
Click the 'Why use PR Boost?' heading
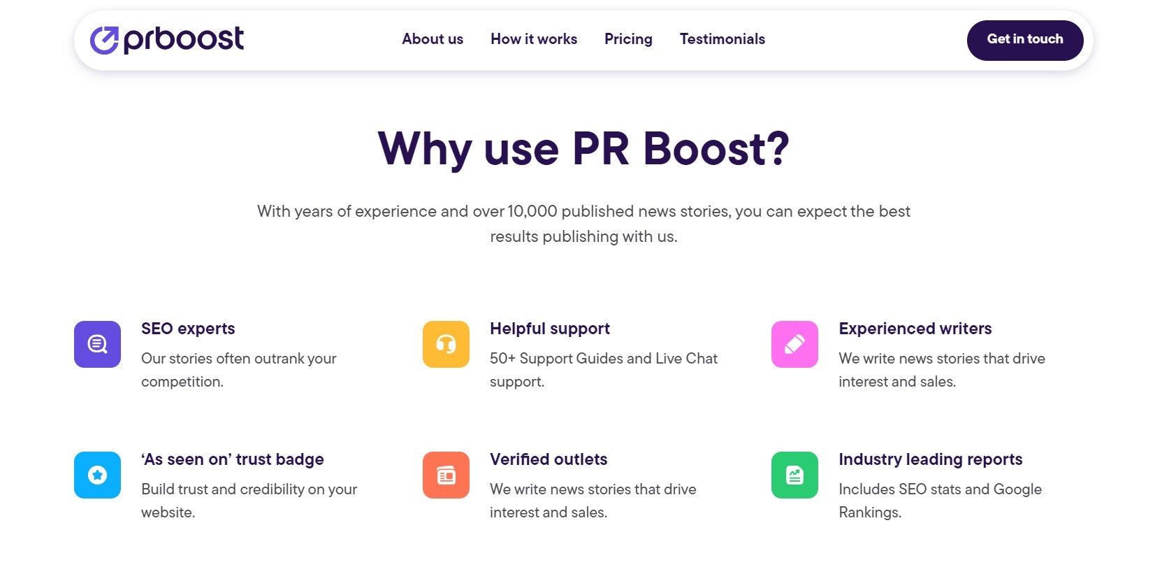(x=583, y=149)
